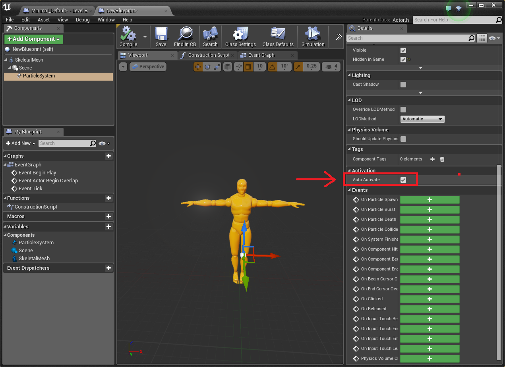Click the Details panel search field
Image resolution: width=505 pixels, height=367 pixels.
[x=407, y=38]
